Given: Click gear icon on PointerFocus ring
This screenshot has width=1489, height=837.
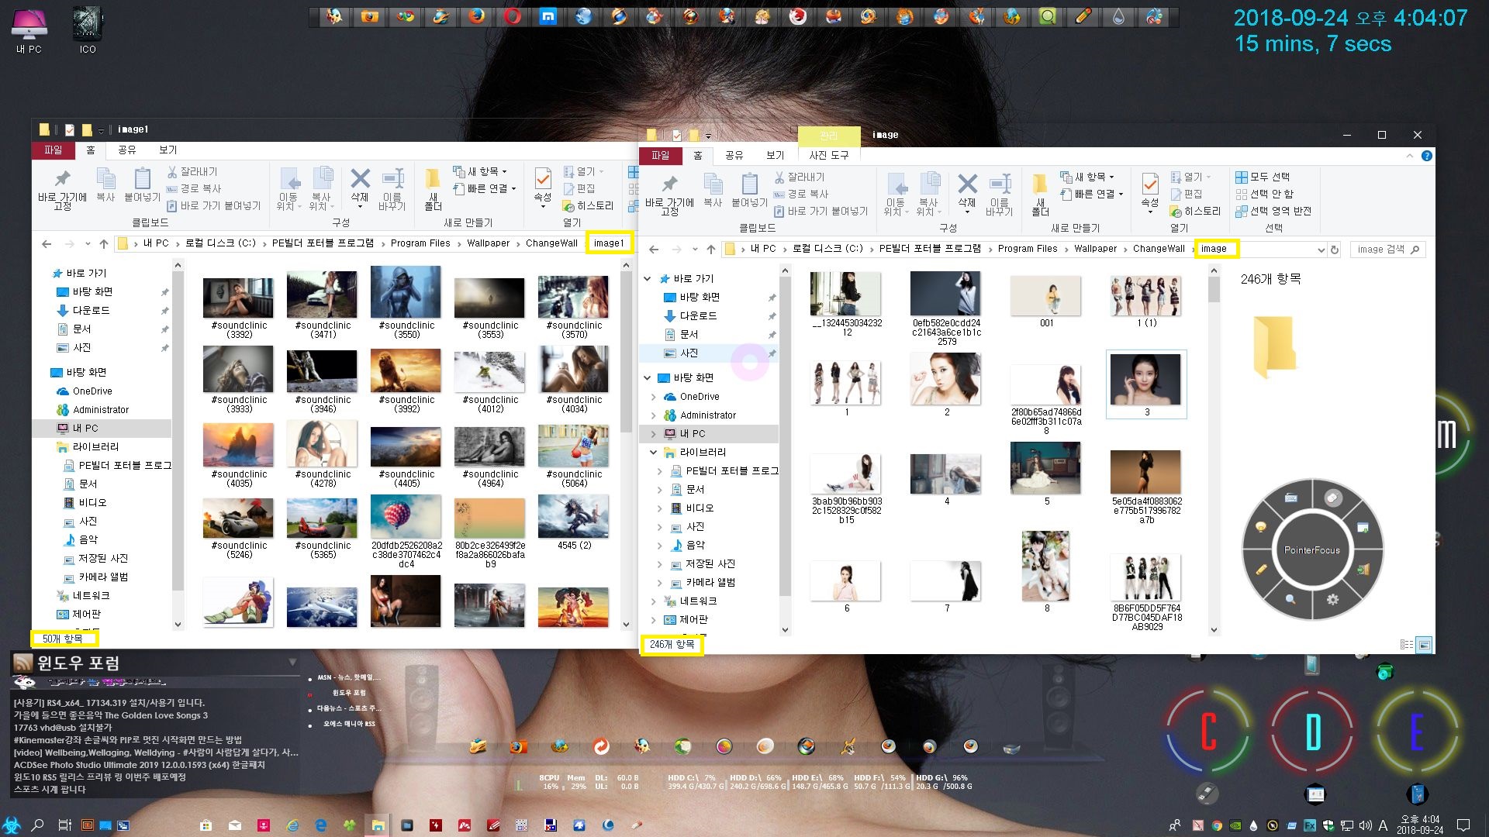Looking at the screenshot, I should [1332, 599].
